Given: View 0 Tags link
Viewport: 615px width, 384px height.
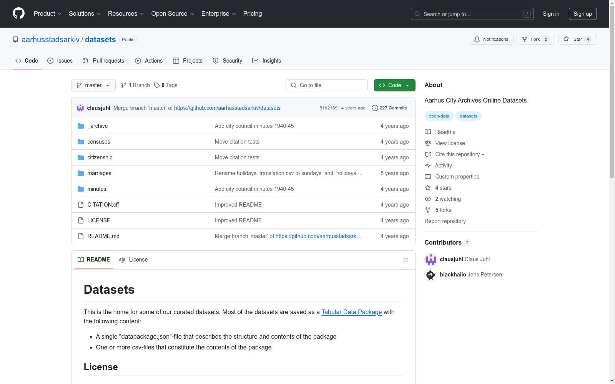Looking at the screenshot, I should 166,85.
